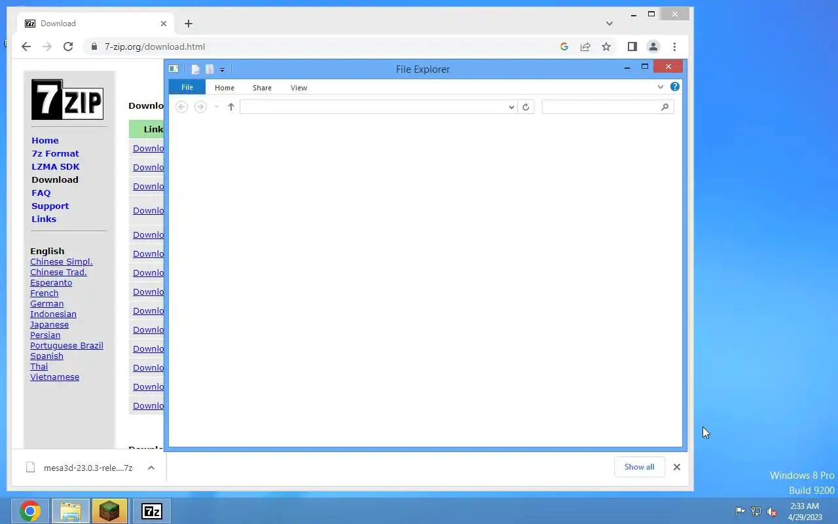Expand the File Explorer ribbon chevron

pyautogui.click(x=660, y=86)
